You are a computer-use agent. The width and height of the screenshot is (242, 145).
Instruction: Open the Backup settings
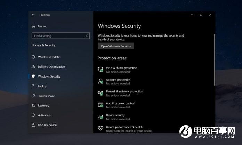(x=42, y=86)
